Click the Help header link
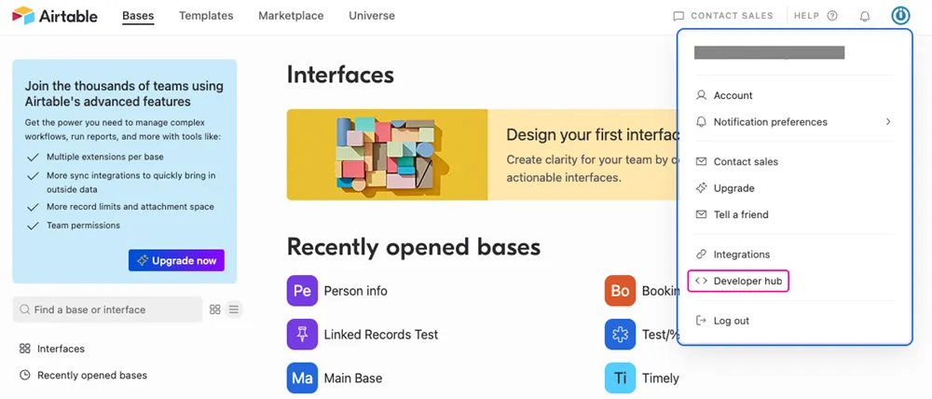 pos(806,16)
